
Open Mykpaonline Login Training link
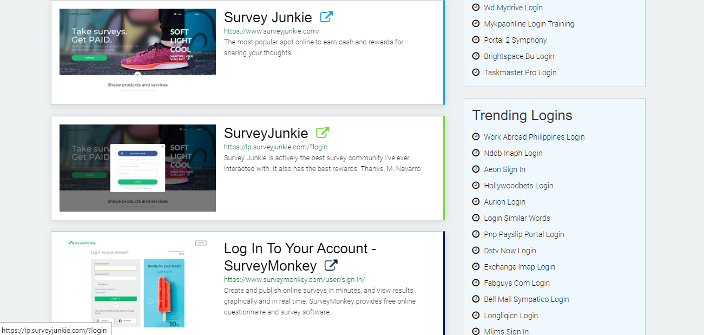click(529, 24)
